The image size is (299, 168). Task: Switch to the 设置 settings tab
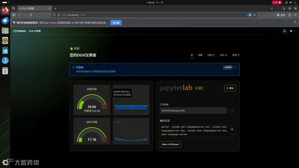click(200, 55)
